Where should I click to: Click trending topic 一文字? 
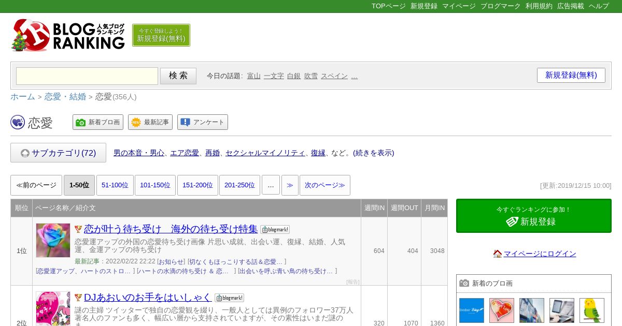[x=274, y=76]
